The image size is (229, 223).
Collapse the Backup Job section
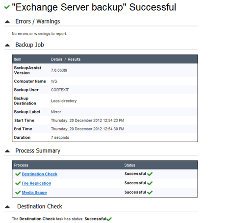pyautogui.click(x=7, y=45)
